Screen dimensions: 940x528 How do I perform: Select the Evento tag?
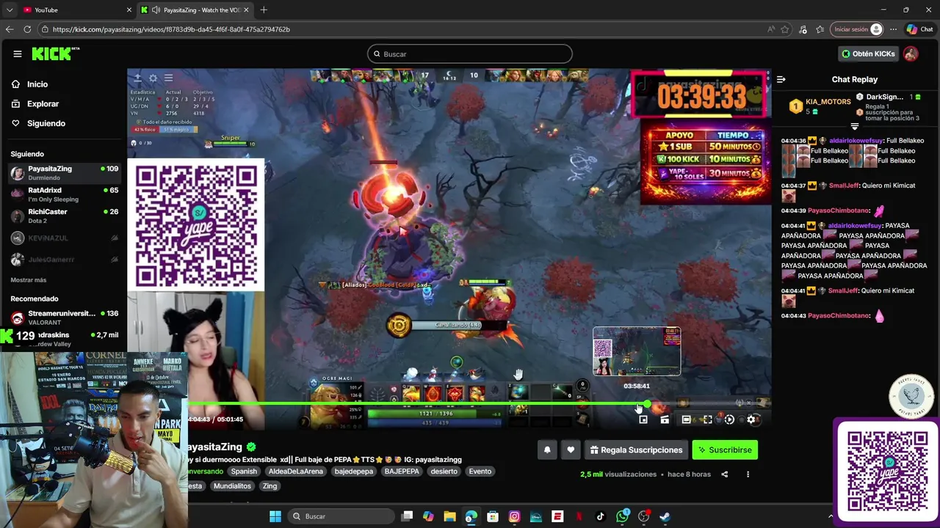pos(480,472)
